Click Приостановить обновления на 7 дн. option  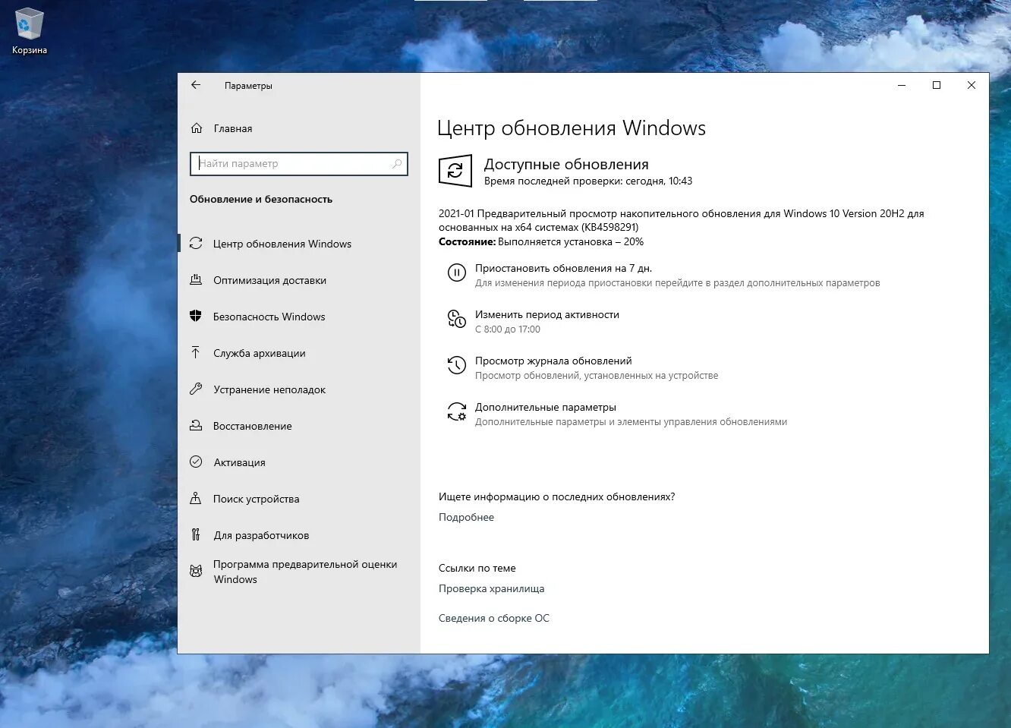pos(563,268)
